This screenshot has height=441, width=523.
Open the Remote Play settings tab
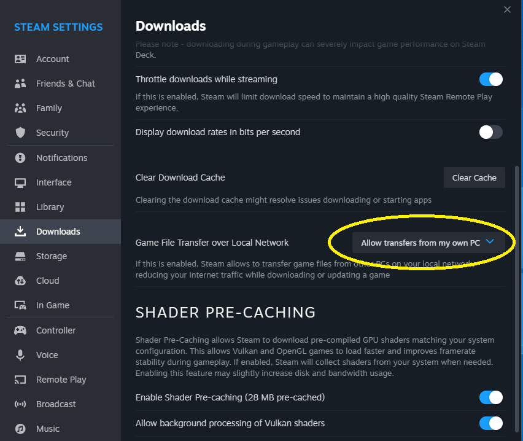[61, 380]
